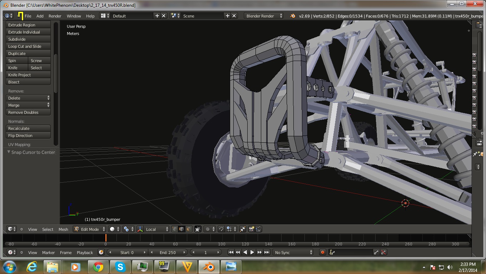Open the outliner editor type icon
486x274 pixels.
479,25
